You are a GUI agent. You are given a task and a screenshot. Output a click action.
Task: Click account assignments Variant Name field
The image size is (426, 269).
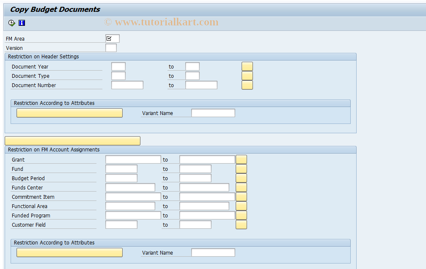tap(213, 253)
